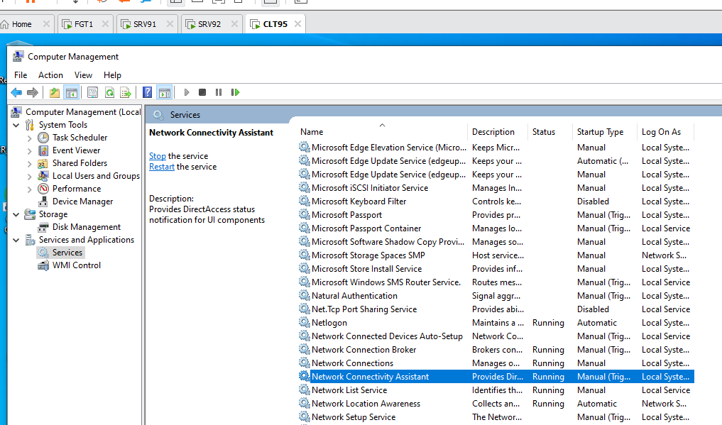This screenshot has width=722, height=425.
Task: Sort by the Log On As column header
Action: click(665, 132)
